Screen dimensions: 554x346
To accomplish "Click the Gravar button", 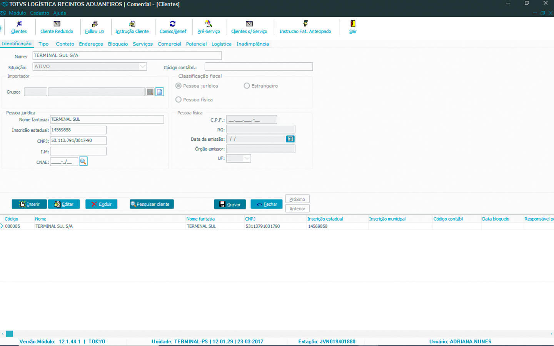I will coord(230,204).
